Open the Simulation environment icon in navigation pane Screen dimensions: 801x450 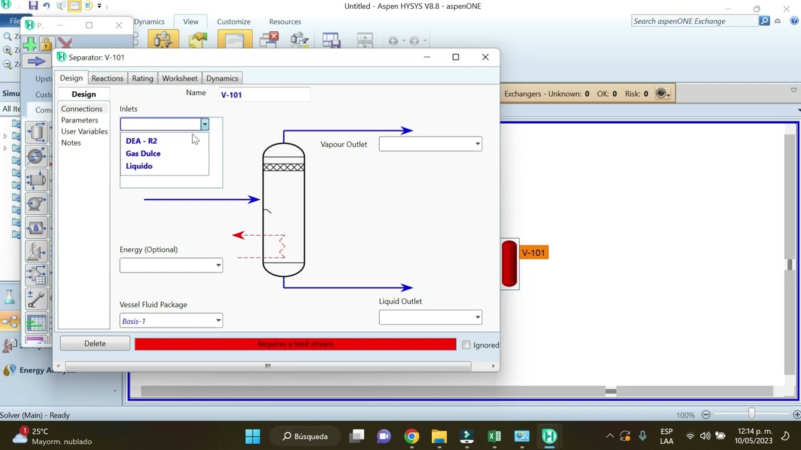(x=9, y=322)
